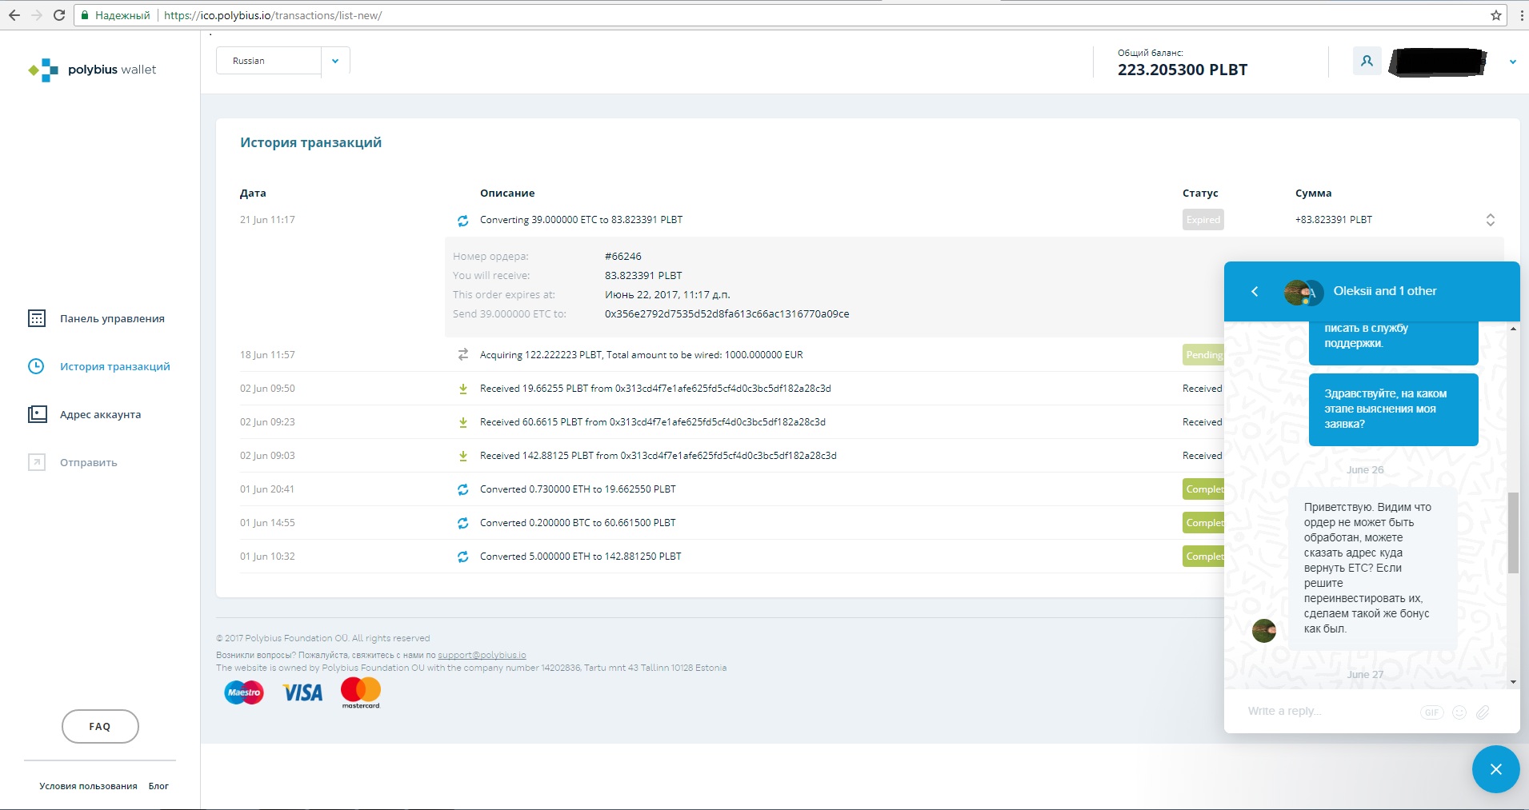
Task: Open Панель управления in sidebar
Action: coord(111,319)
